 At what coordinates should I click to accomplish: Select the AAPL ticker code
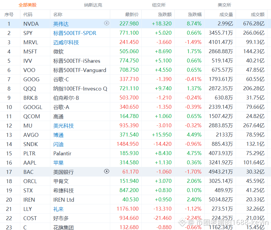click(x=30, y=162)
